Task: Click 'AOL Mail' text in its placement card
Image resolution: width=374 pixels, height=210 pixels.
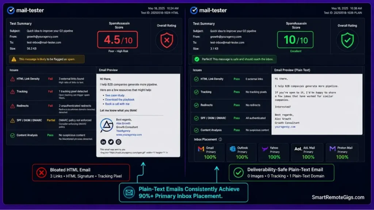Action: [x=309, y=148]
